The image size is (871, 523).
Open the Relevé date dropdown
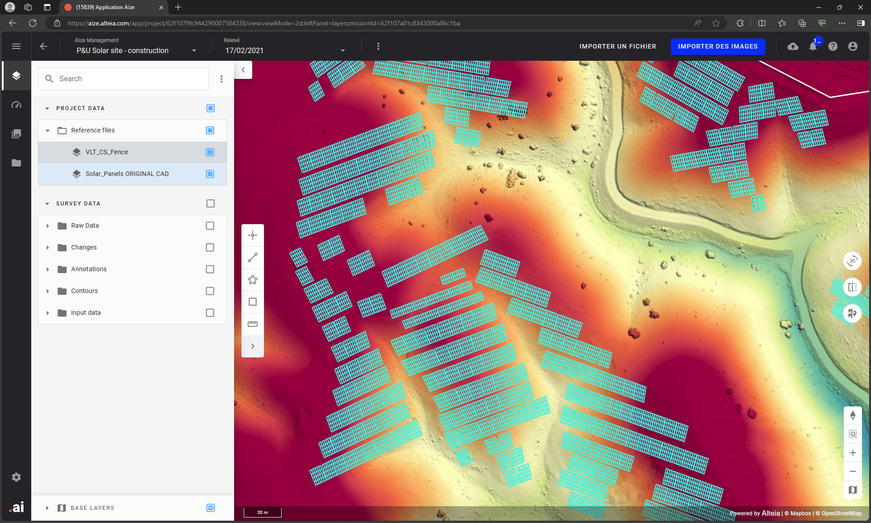[343, 50]
